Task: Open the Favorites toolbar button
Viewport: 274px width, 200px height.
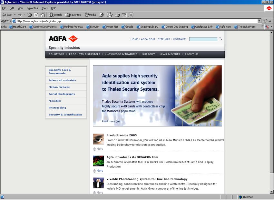Action: [x=73, y=15]
